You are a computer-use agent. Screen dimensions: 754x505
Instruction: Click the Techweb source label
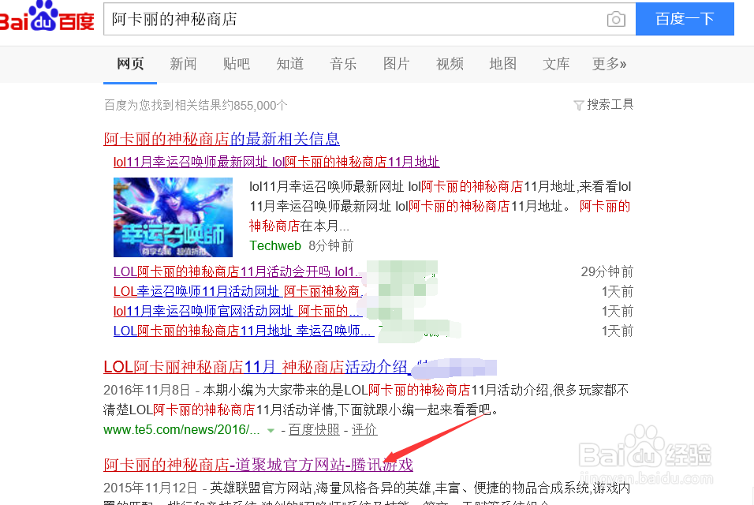275,245
